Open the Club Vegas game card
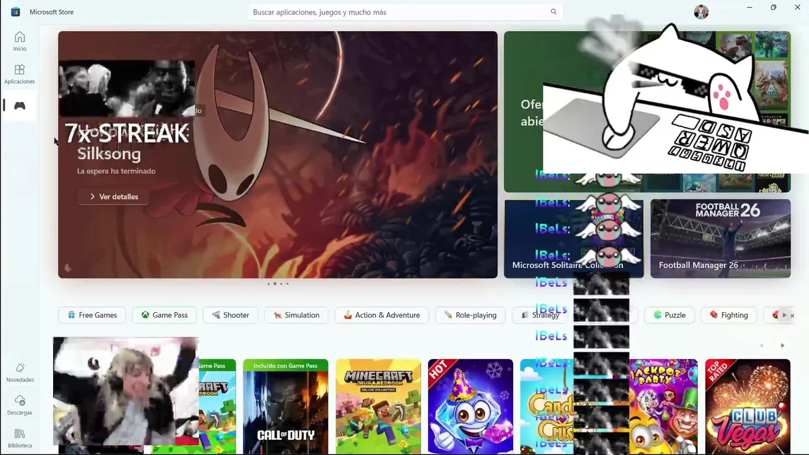The width and height of the screenshot is (809, 455). [x=748, y=406]
